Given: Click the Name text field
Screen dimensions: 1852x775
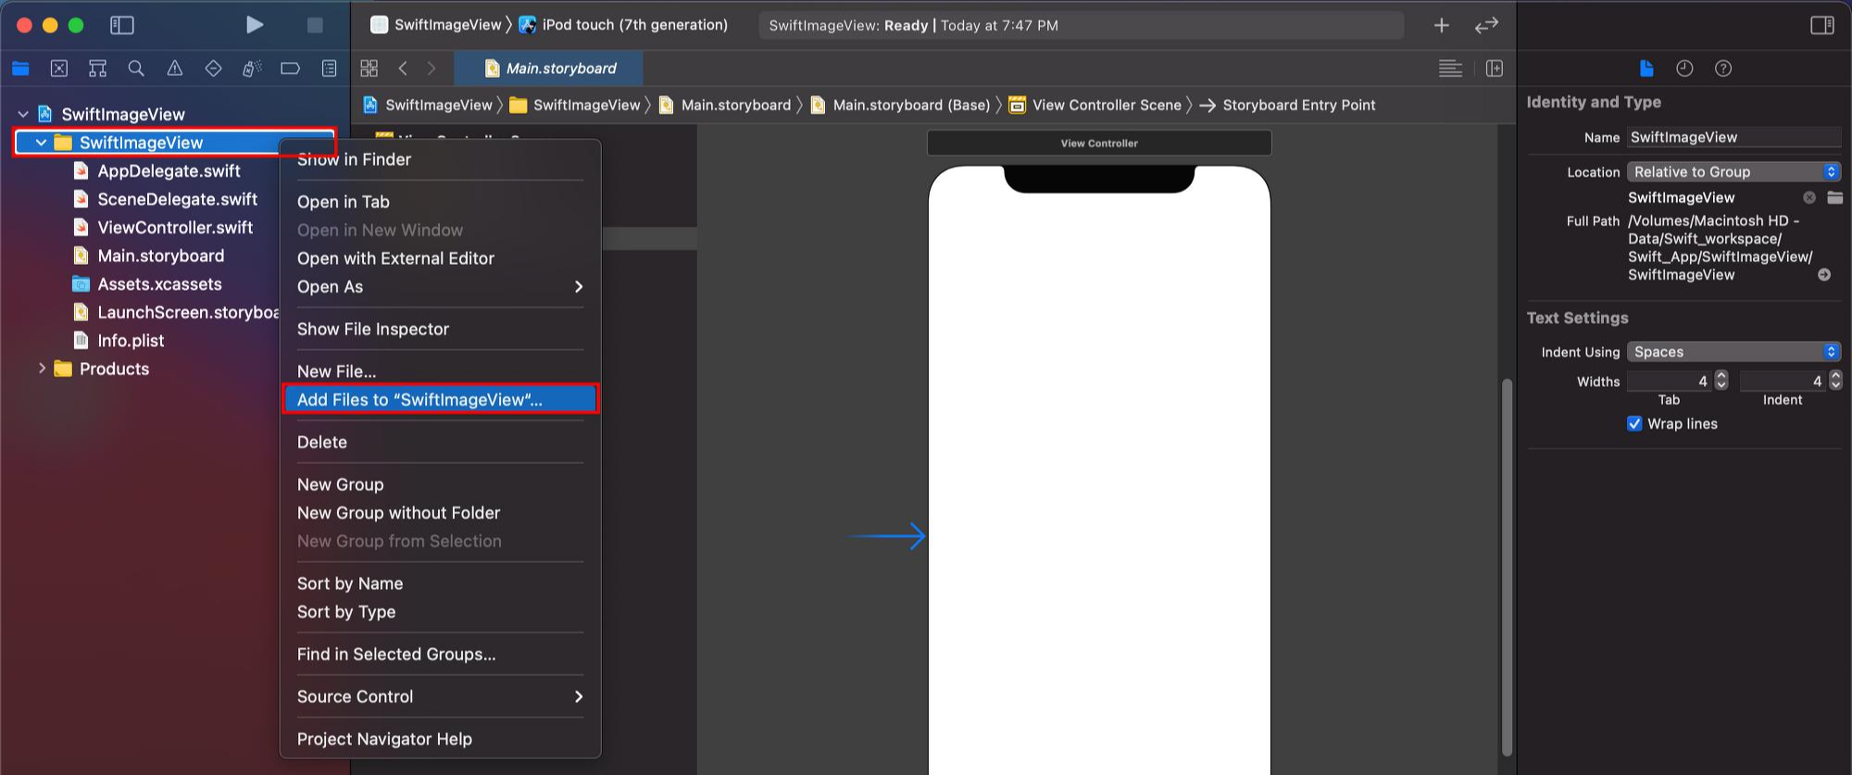Looking at the screenshot, I should coord(1733,137).
